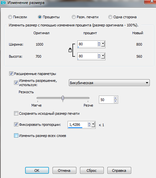This screenshot has height=178, width=156.
Task: Open the proportion ratio dropdown slider
Action: 93,125
